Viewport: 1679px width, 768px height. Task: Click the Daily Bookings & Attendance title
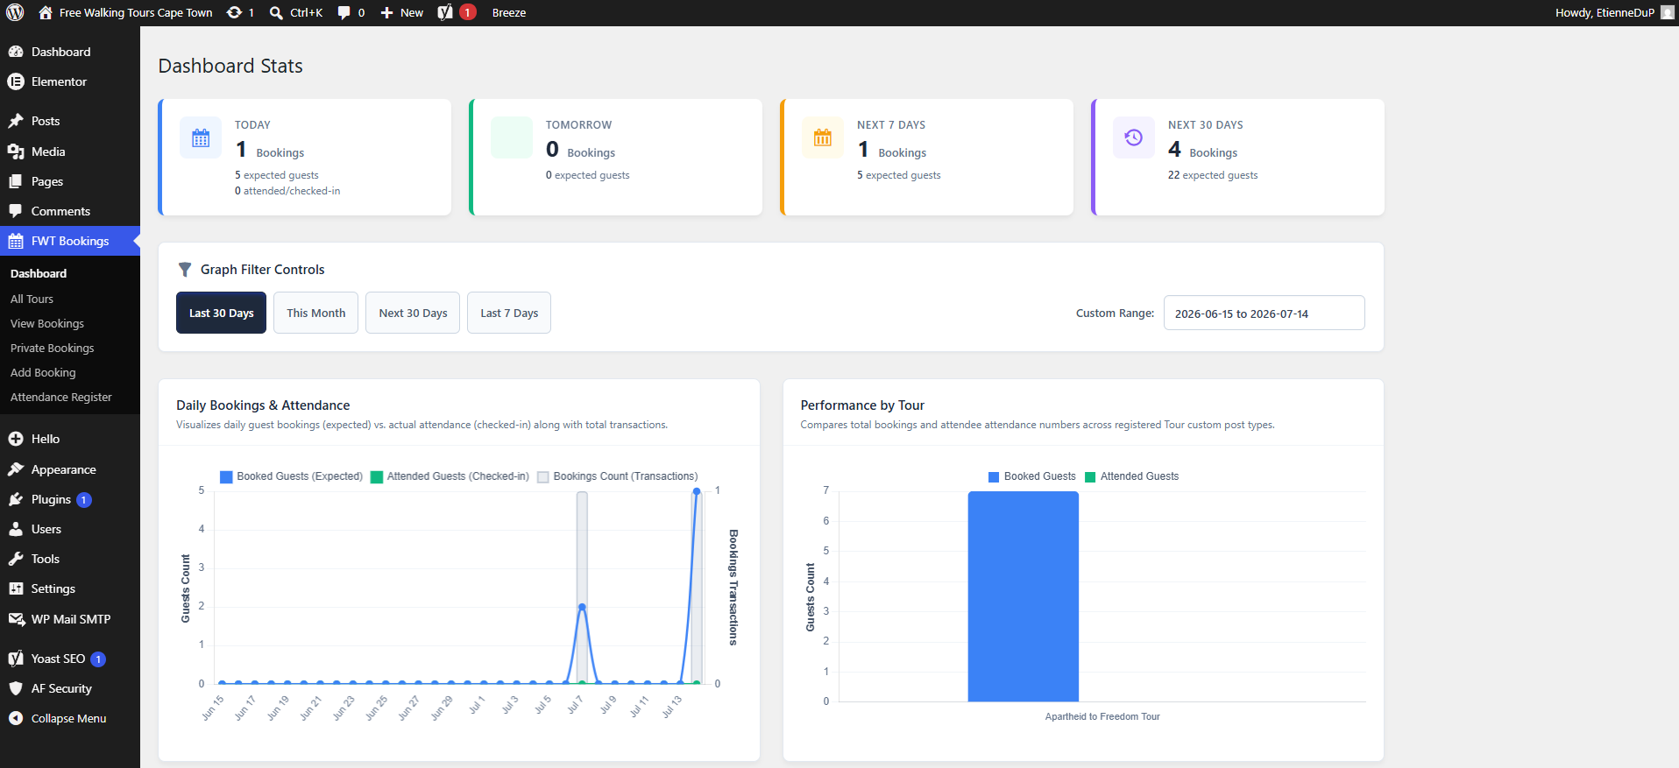(263, 405)
